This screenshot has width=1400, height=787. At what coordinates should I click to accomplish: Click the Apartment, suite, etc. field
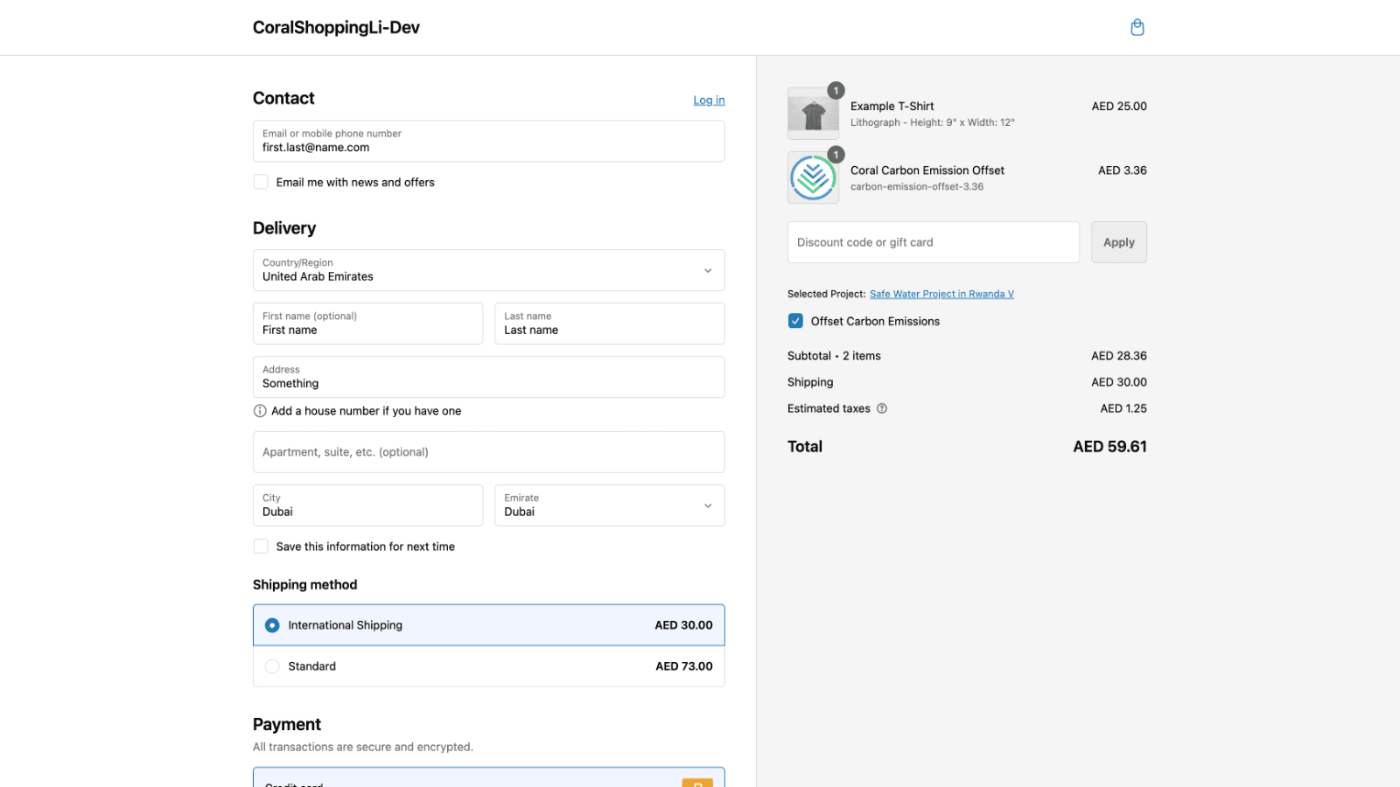point(488,452)
